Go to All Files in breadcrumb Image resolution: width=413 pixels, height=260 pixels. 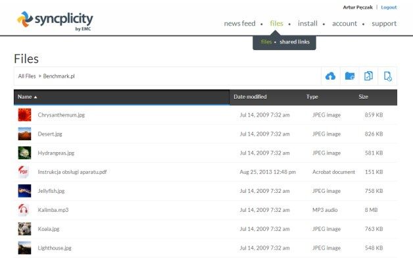pyautogui.click(x=27, y=76)
